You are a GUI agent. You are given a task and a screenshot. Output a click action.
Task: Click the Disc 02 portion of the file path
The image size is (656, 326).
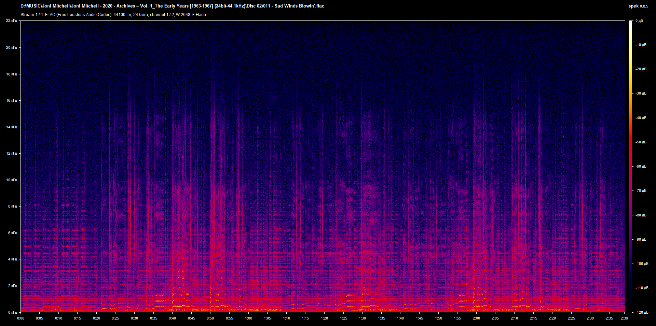click(x=255, y=6)
